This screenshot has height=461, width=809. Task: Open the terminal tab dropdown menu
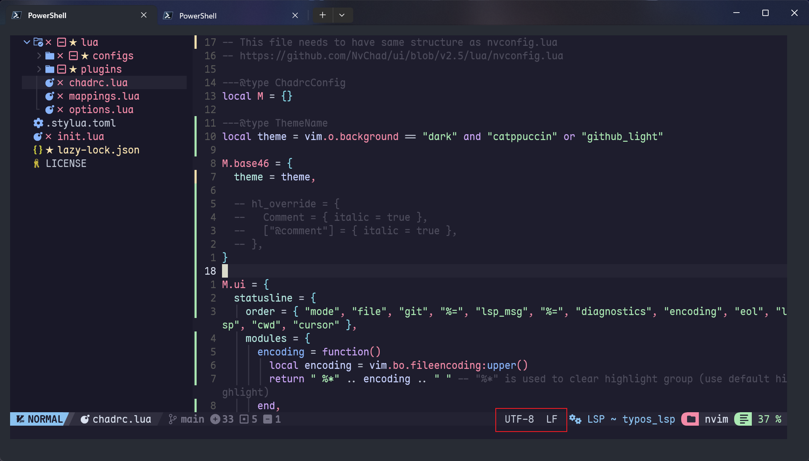click(342, 15)
